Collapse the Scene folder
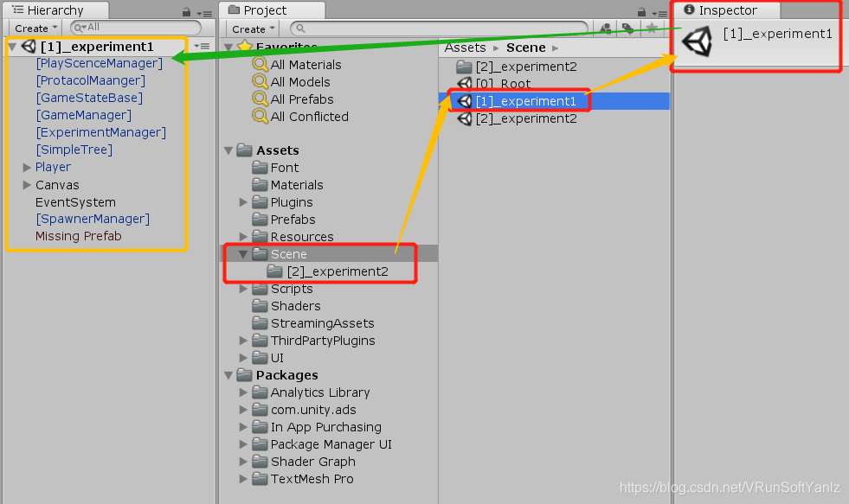This screenshot has width=849, height=504. (244, 254)
